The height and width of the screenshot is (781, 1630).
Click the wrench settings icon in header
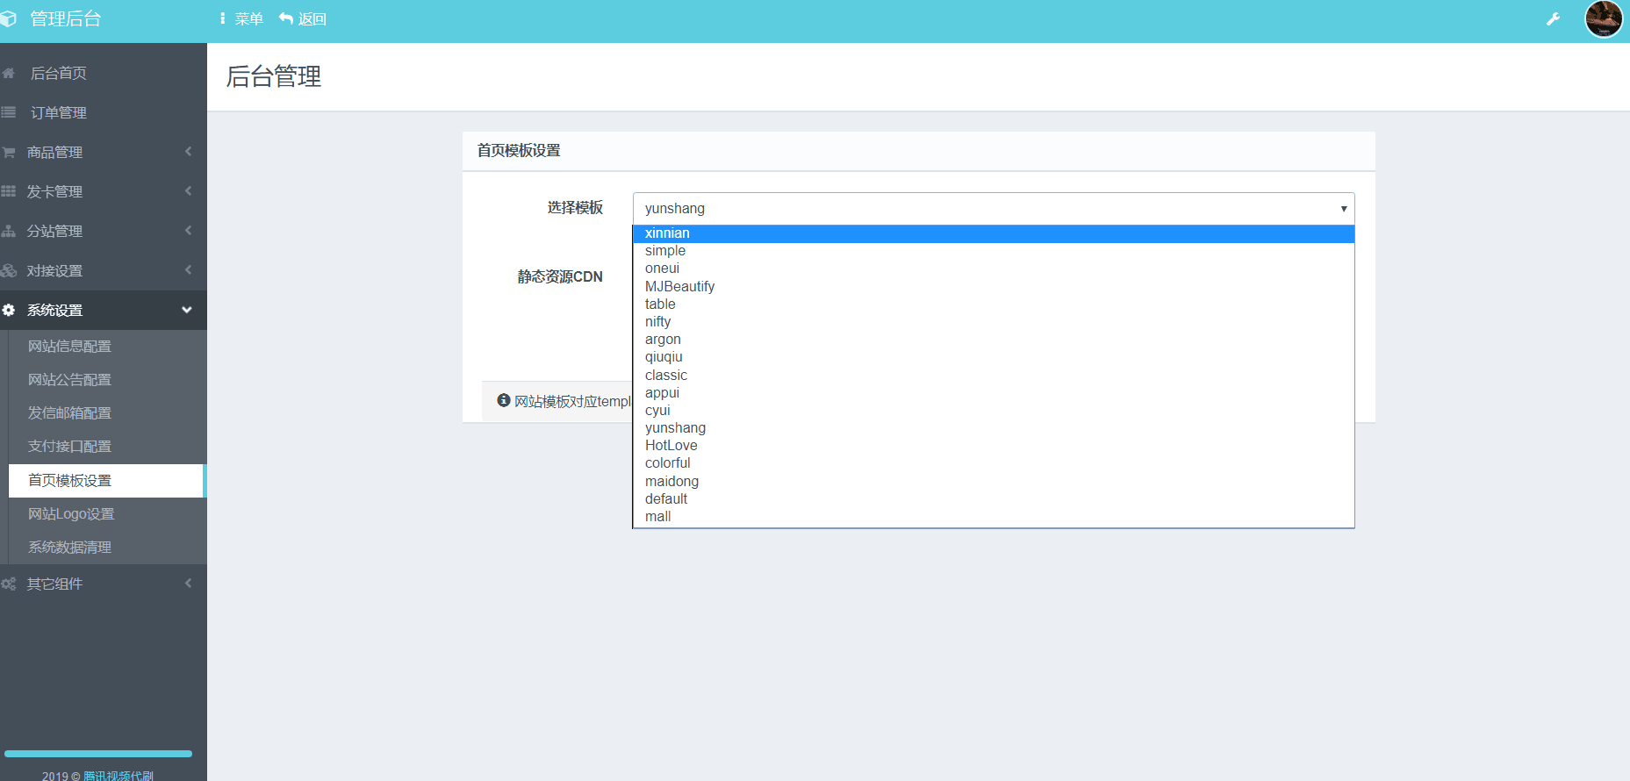coord(1553,19)
